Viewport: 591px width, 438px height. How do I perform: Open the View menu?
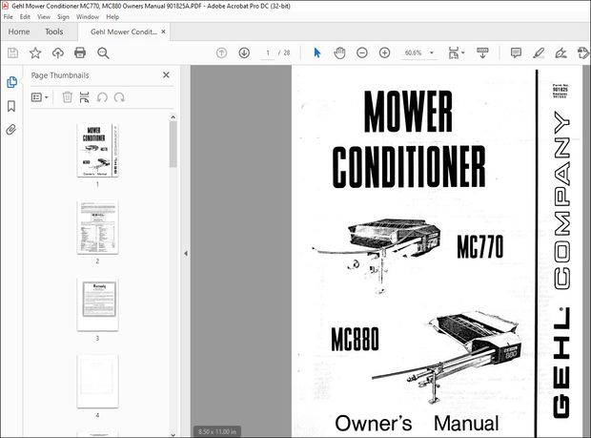tap(44, 17)
